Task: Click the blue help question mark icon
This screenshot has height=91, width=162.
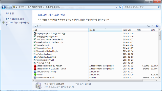Action: click(x=157, y=26)
